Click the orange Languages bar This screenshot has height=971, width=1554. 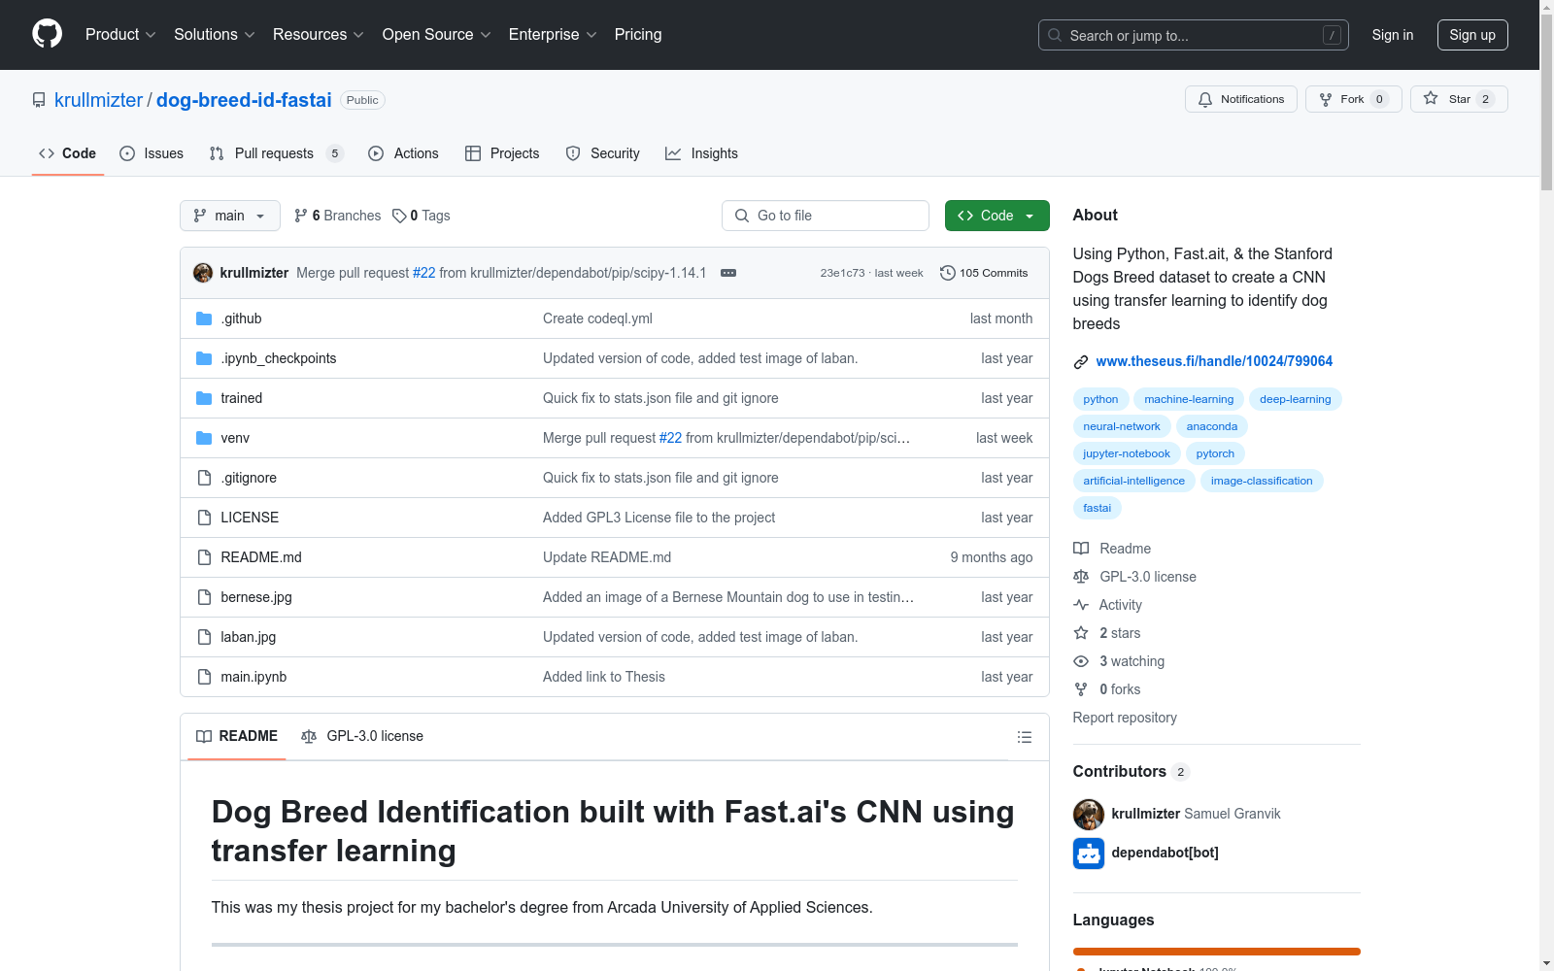1216,952
